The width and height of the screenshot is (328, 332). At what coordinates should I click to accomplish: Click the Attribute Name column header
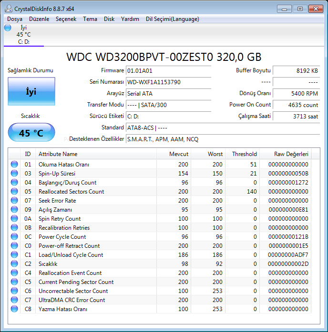[x=96, y=154]
